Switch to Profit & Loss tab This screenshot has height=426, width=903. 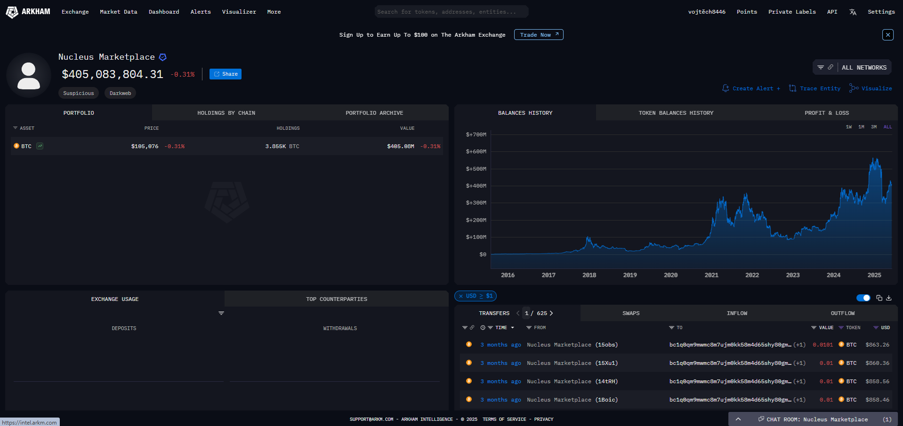[827, 113]
